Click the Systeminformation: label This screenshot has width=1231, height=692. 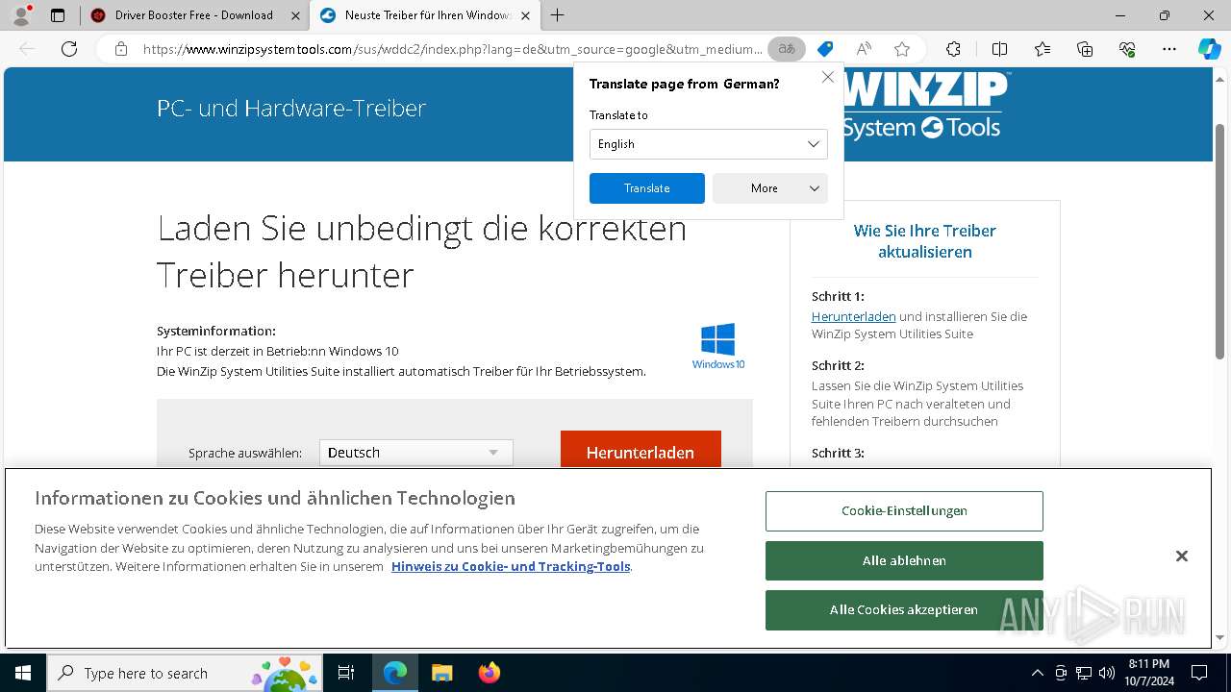(216, 331)
